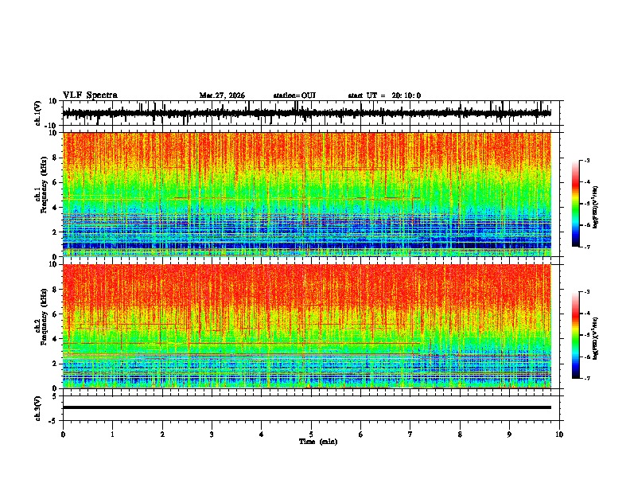The width and height of the screenshot is (630, 487).
Task: Click time axis tick label "0"
Action: 63,434
